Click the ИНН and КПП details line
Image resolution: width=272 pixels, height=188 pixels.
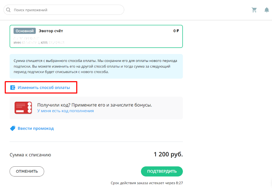[39, 42]
